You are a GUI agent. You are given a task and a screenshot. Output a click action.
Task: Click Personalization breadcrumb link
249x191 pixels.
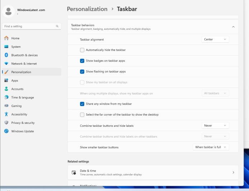(x=87, y=9)
